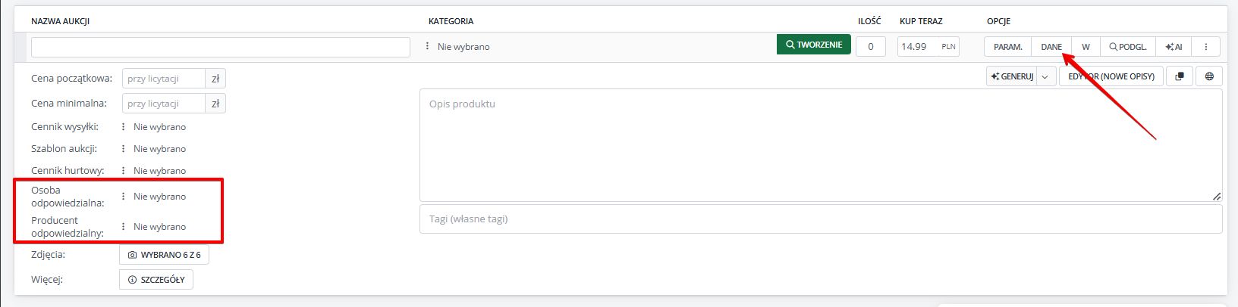This screenshot has width=1238, height=307.
Task: Click the Opis produktu text area
Action: point(821,145)
